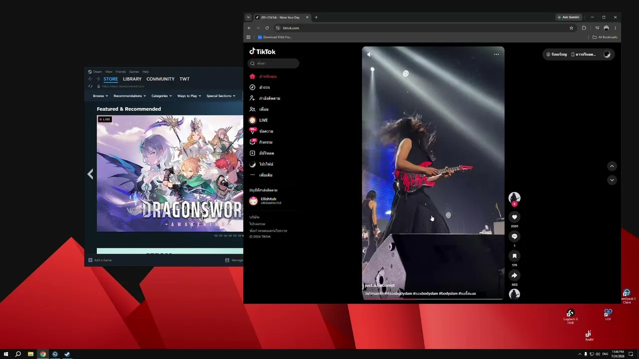The image size is (639, 359).
Task: Open the TikTok account avatar at top right
Action: [x=607, y=54]
